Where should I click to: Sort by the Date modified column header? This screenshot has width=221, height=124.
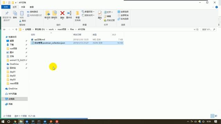pos(82,34)
